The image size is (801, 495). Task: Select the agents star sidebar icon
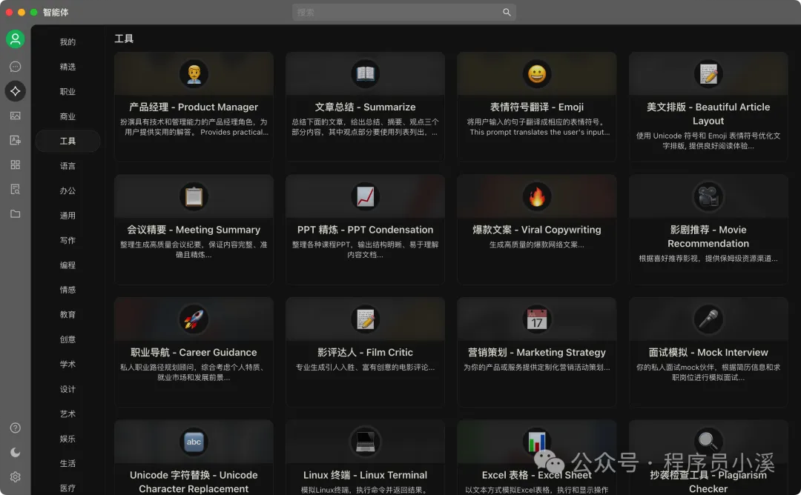point(16,91)
